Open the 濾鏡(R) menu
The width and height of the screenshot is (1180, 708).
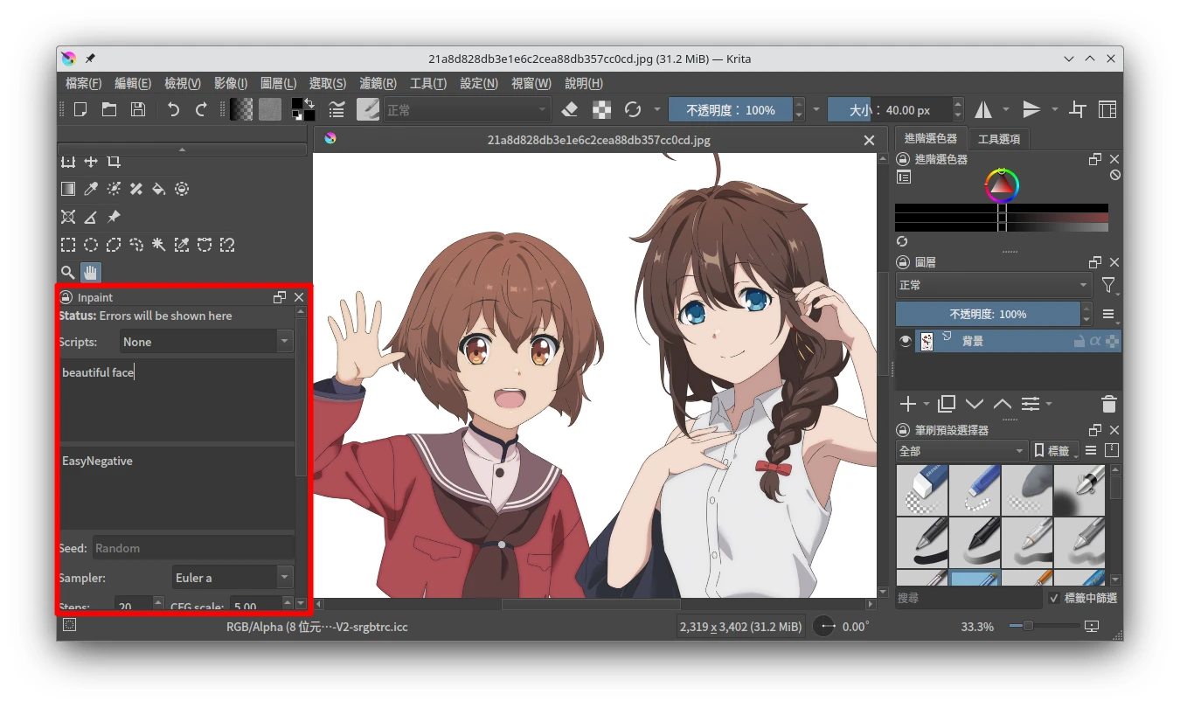pos(378,83)
